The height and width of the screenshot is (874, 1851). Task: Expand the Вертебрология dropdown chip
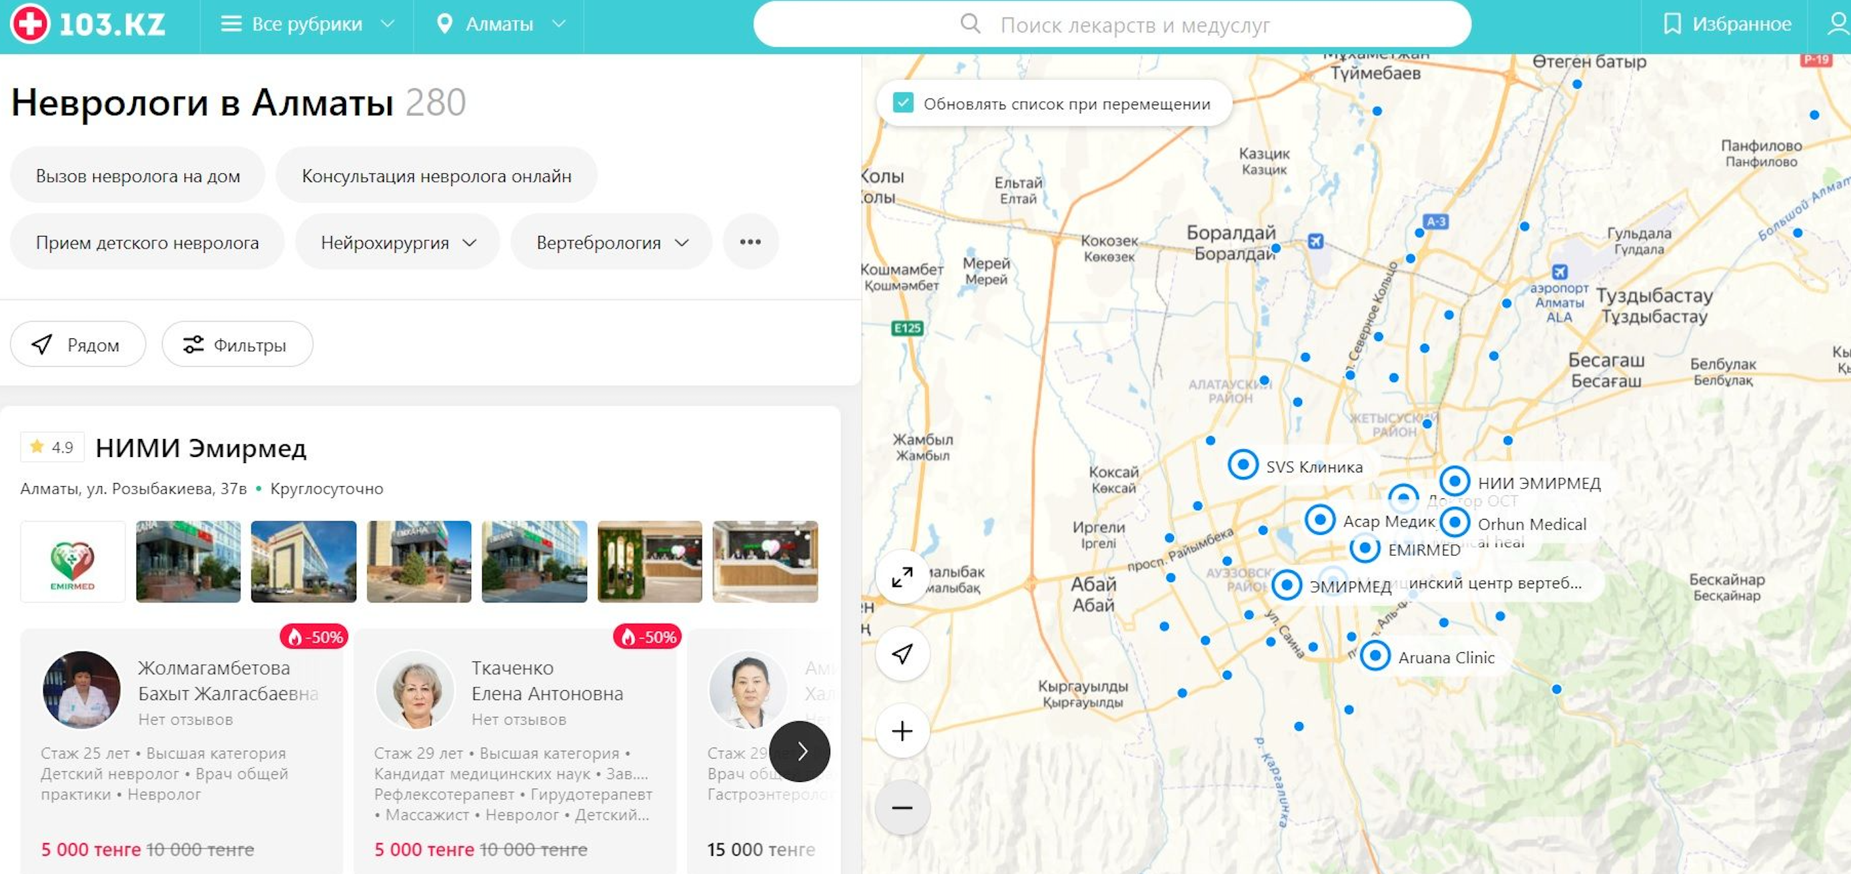coord(612,242)
